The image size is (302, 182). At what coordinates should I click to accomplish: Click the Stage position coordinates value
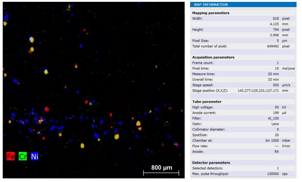click(258, 91)
